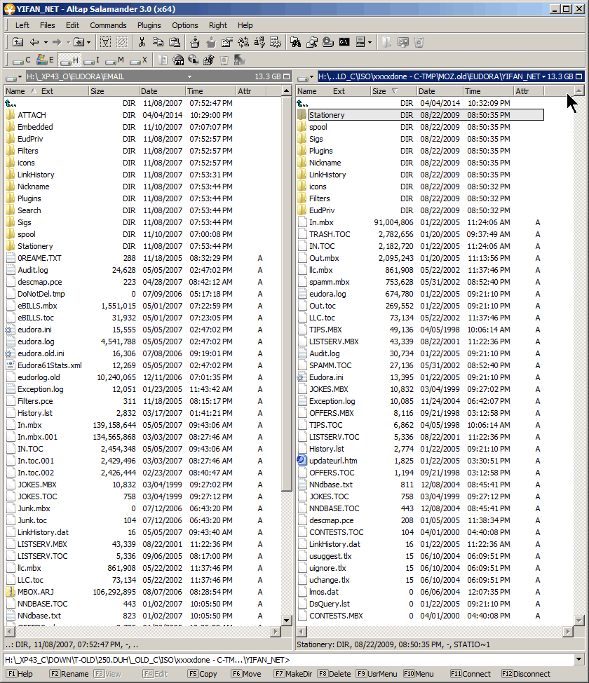Click the Pack files icon

click(x=195, y=42)
